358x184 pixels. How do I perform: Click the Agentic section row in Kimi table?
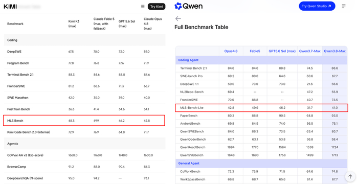(x=84, y=144)
